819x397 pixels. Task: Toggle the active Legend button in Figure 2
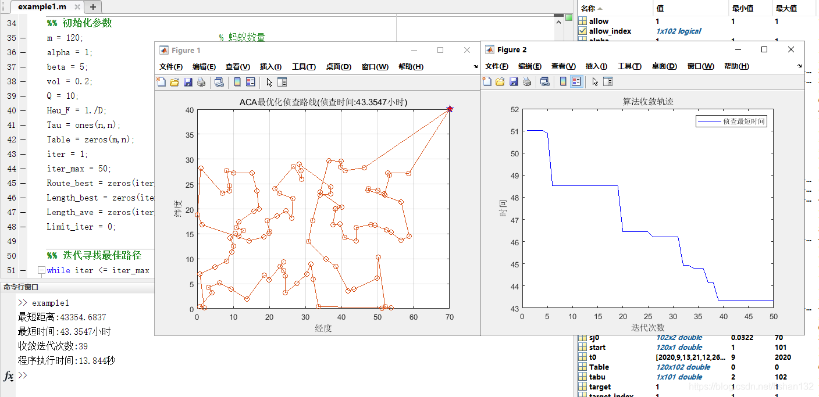coord(576,81)
